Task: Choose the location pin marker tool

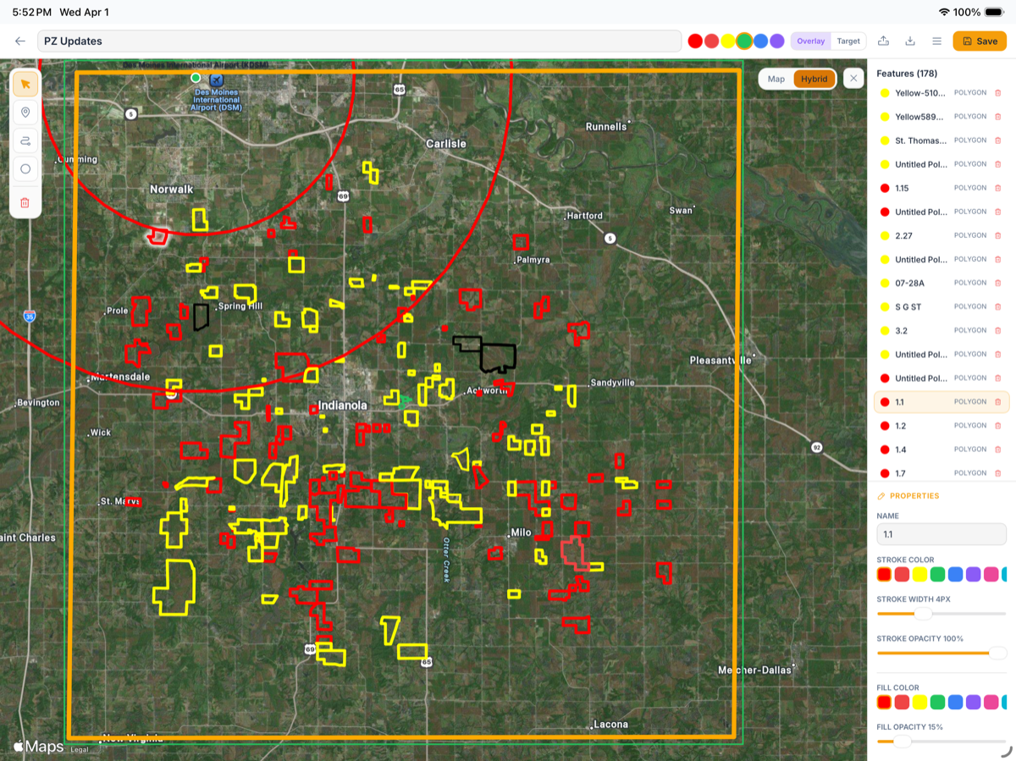Action: [25, 113]
